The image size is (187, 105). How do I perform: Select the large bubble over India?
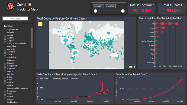(103, 45)
